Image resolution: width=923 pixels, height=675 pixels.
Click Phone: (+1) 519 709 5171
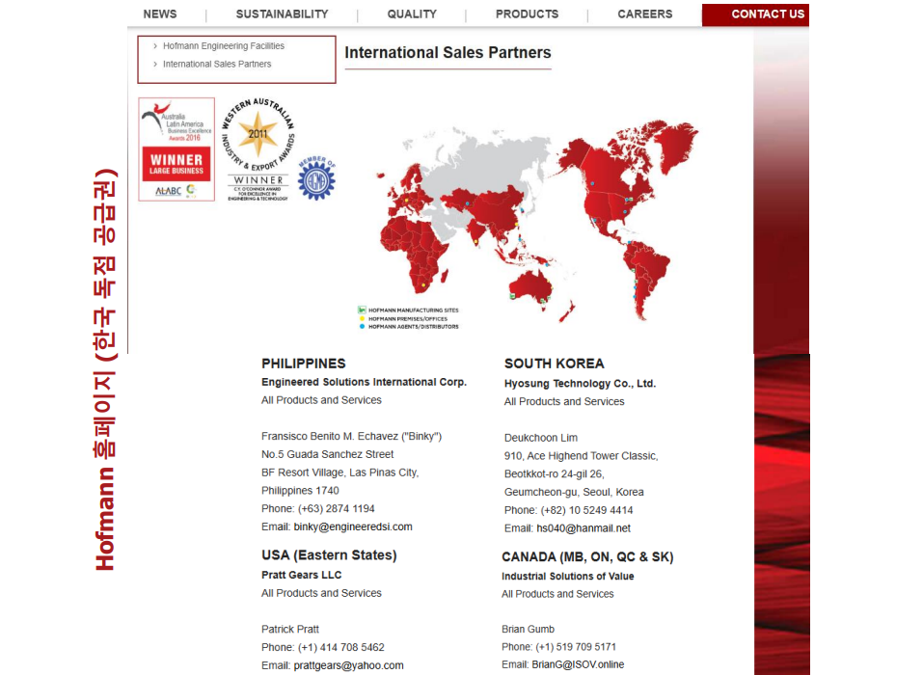[x=558, y=647]
